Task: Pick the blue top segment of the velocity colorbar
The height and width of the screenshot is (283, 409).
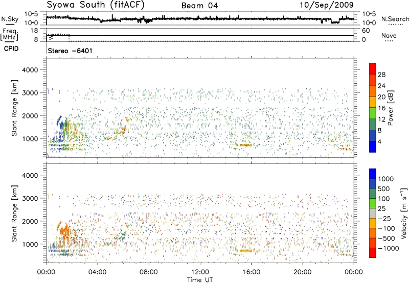Action: (373, 174)
